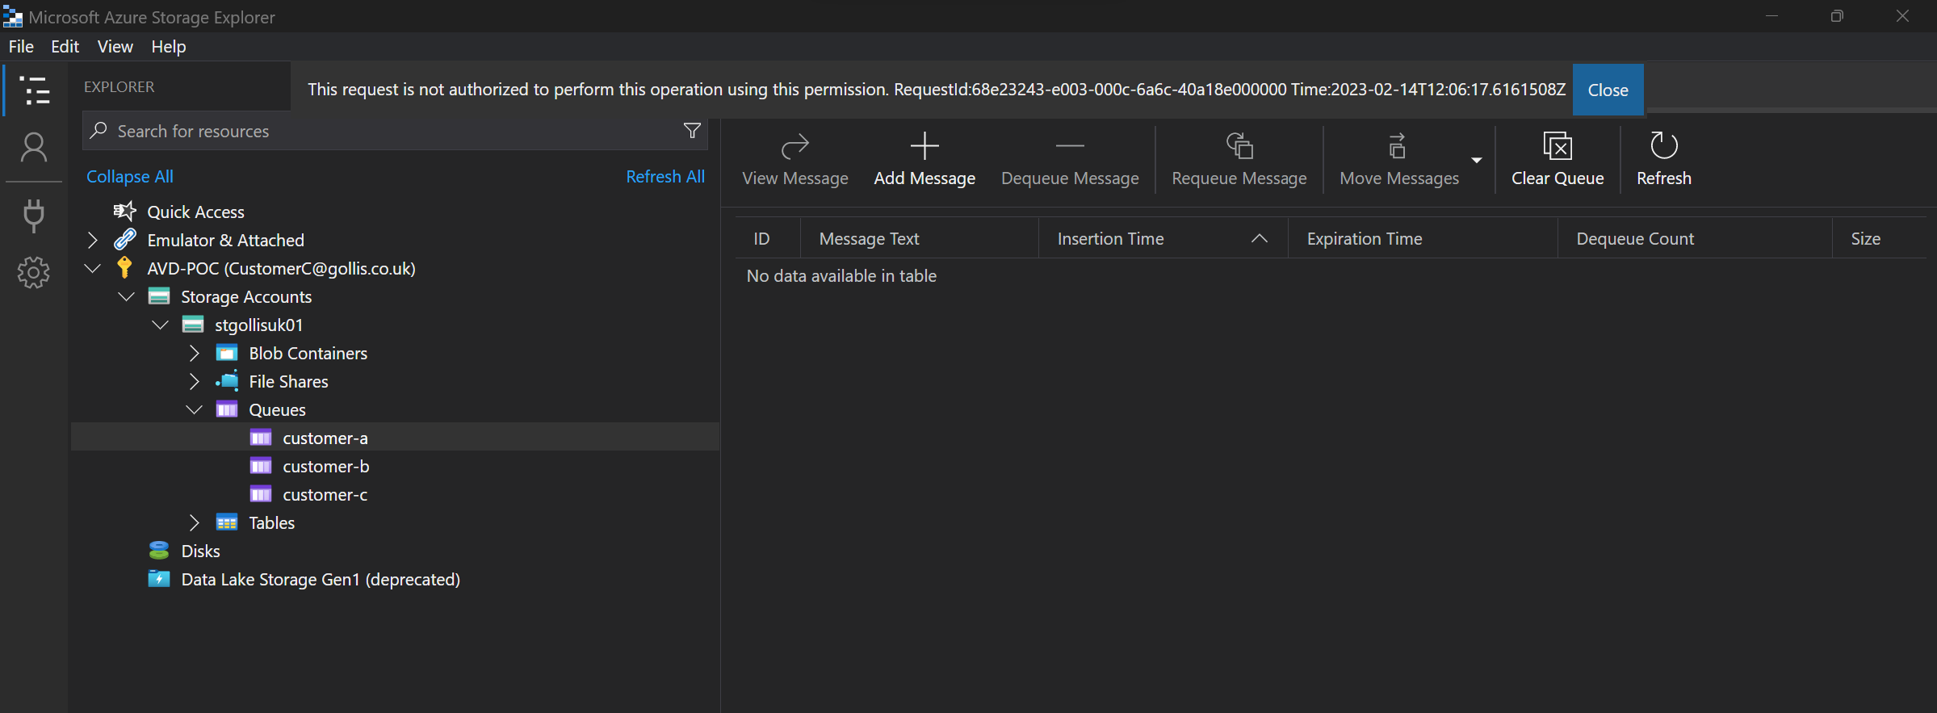The image size is (1937, 713).
Task: Expand the File Shares node
Action: (x=194, y=381)
